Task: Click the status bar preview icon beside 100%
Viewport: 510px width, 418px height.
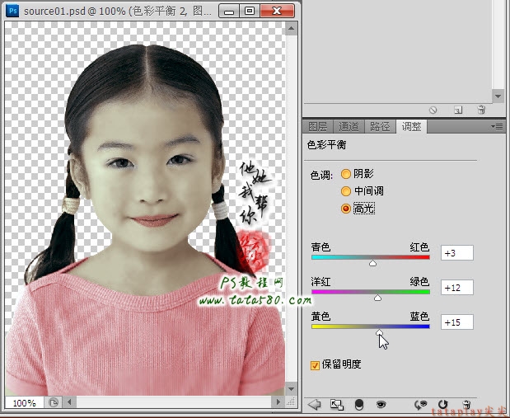Action: (x=54, y=402)
